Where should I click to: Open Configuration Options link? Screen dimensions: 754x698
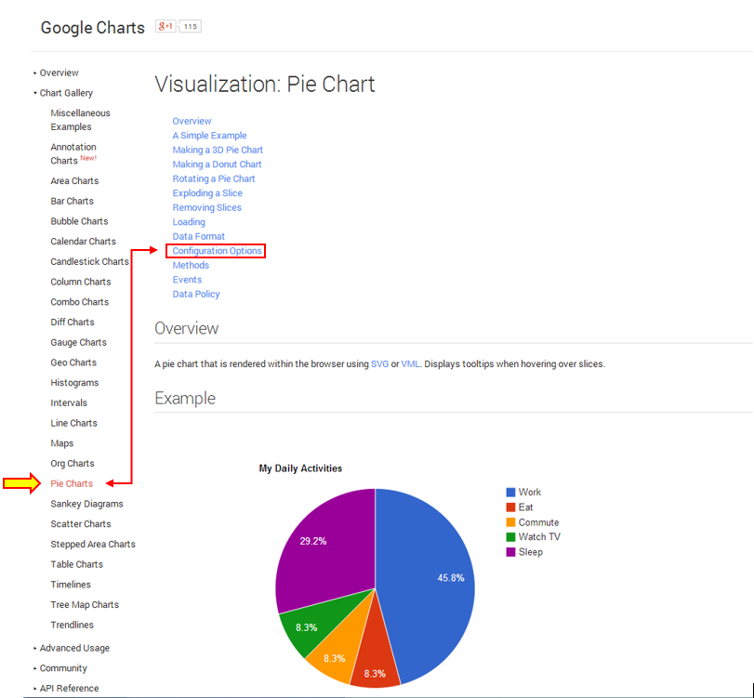217,251
